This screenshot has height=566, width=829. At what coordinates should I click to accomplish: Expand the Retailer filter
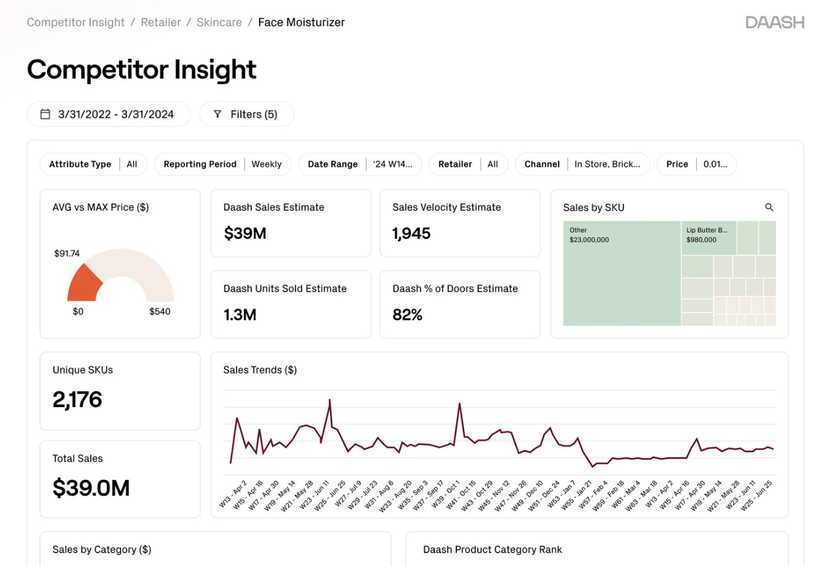pos(469,165)
